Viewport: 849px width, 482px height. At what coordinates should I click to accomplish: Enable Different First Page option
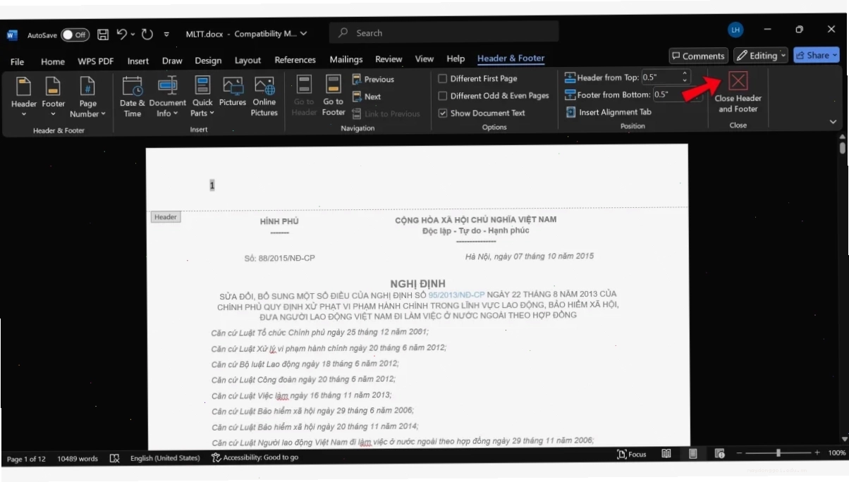click(478, 78)
